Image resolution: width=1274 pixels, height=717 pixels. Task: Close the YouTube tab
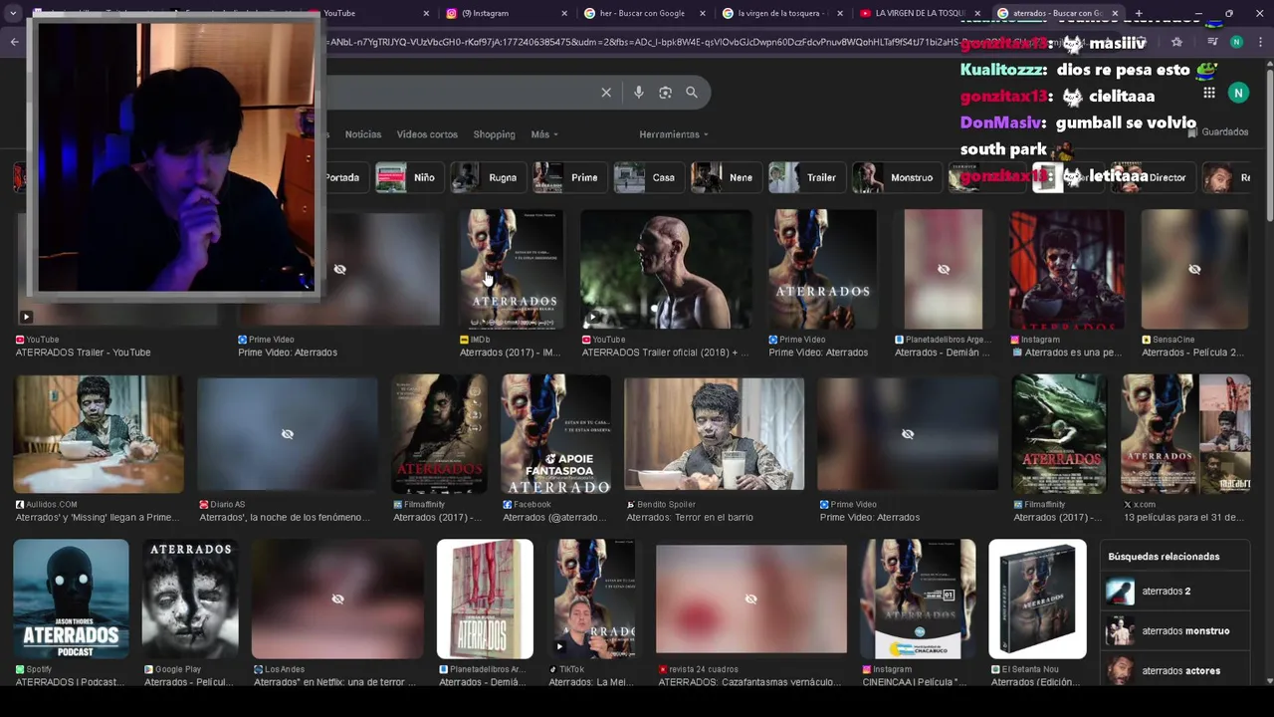tap(426, 13)
